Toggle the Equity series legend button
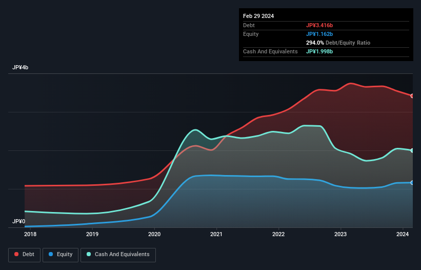The height and width of the screenshot is (270, 421). point(61,255)
